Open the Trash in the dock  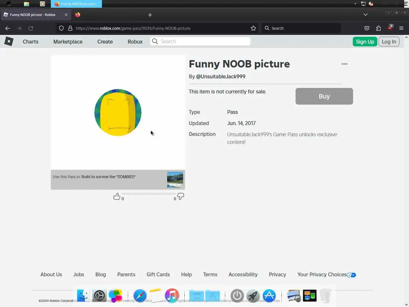(326, 296)
